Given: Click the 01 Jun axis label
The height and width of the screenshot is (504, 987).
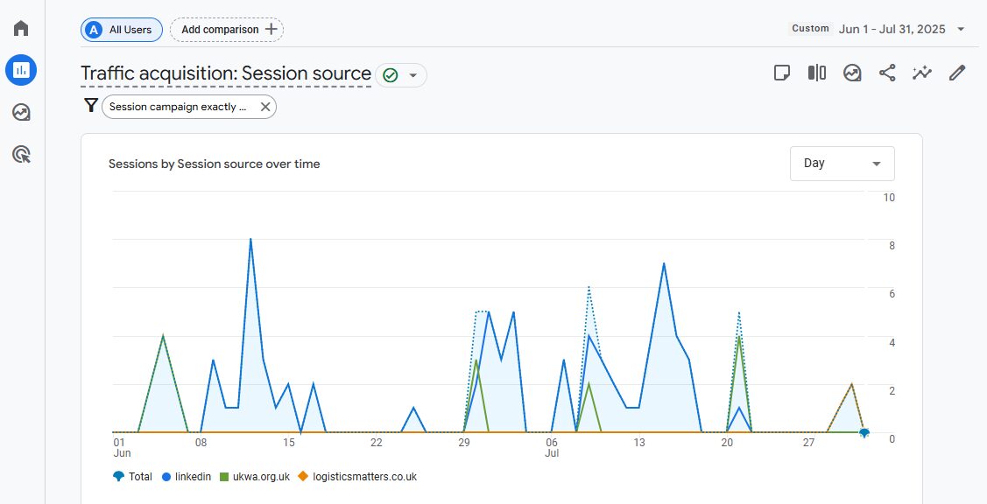Looking at the screenshot, I should [x=121, y=448].
